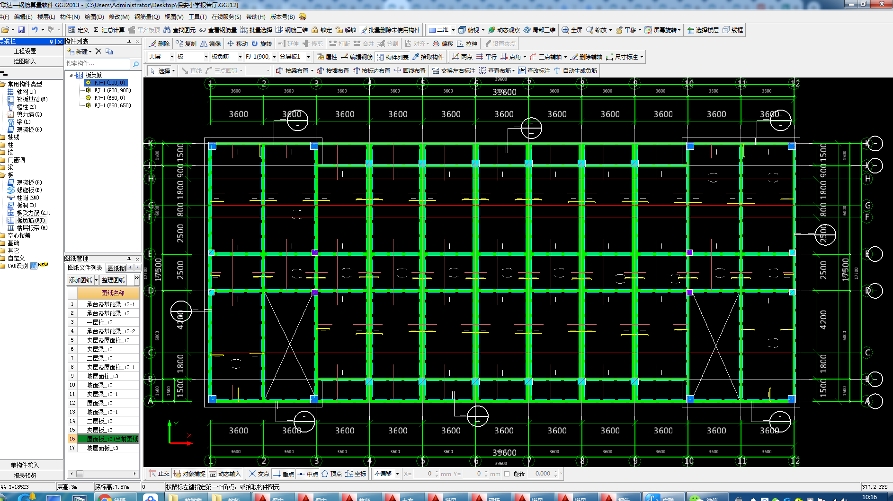Click the 拉伸 stretch tool
Image resolution: width=893 pixels, height=501 pixels.
pyautogui.click(x=467, y=43)
